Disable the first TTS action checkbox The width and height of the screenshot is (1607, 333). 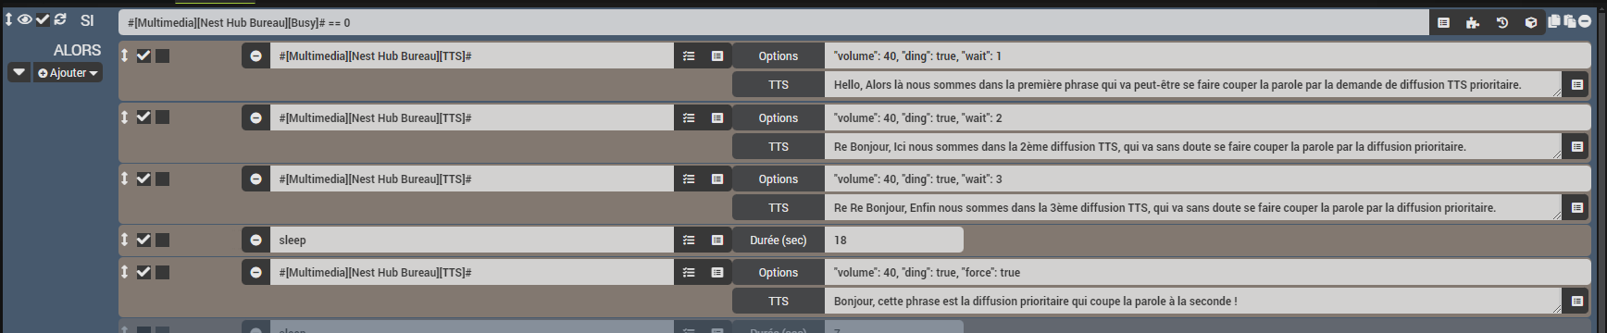click(x=143, y=55)
